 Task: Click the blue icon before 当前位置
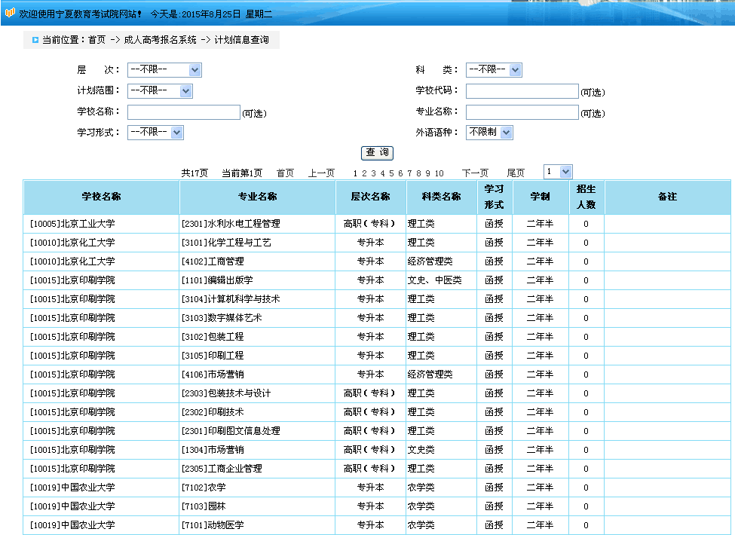click(35, 40)
